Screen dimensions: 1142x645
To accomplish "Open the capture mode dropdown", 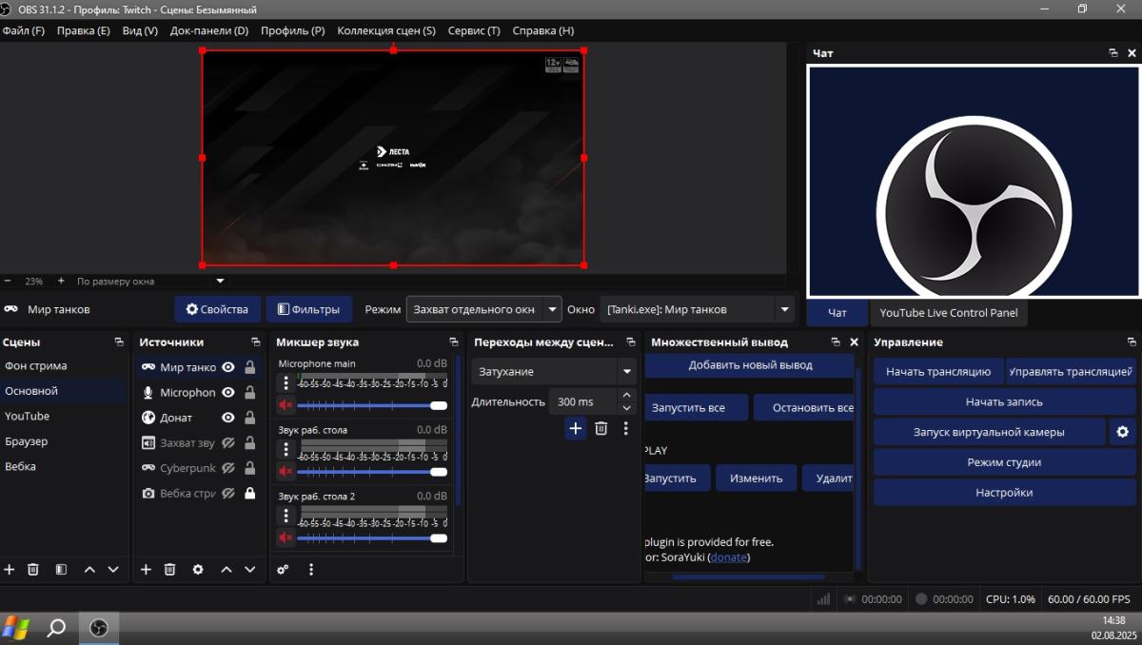I will [x=553, y=309].
